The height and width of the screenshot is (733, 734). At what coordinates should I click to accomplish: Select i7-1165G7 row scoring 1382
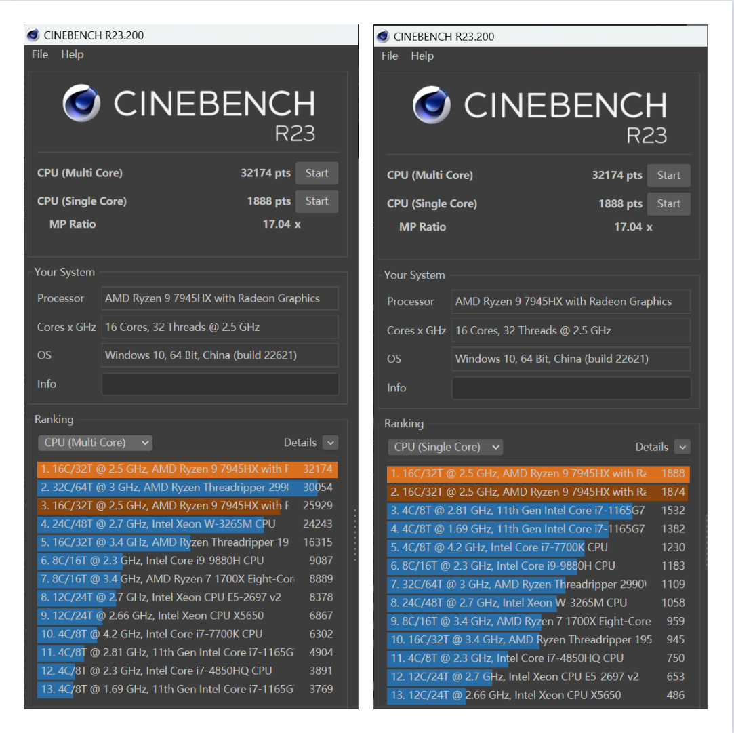coord(538,530)
